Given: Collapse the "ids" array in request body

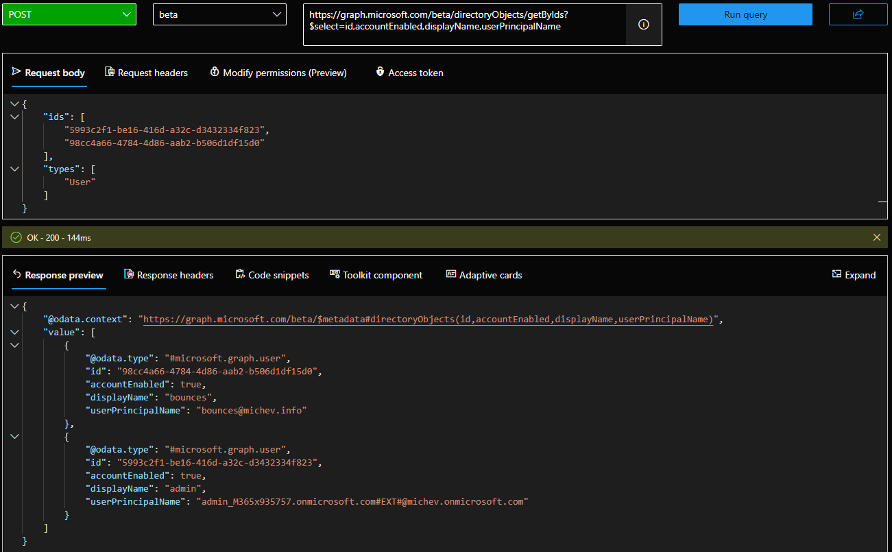Looking at the screenshot, I should coord(15,117).
